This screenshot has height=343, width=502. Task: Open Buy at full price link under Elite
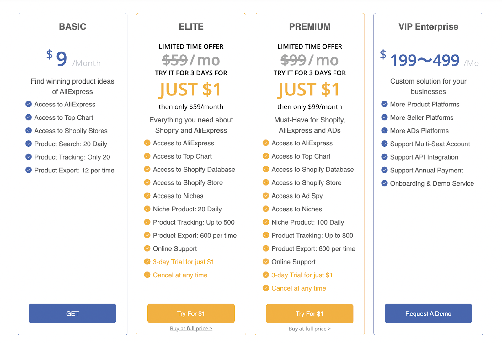[x=191, y=329]
